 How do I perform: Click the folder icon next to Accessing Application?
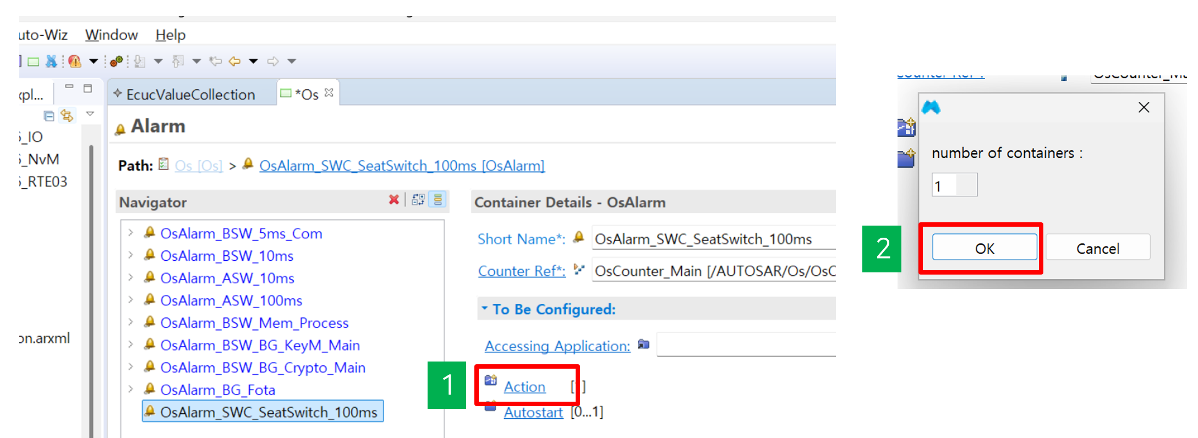[x=643, y=344]
